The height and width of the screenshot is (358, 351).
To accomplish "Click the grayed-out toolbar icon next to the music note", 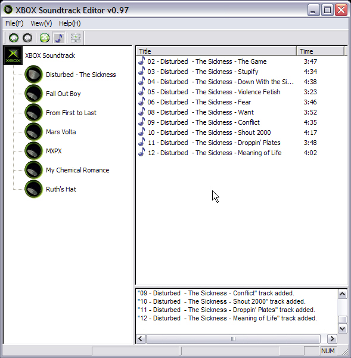I will 76,38.
